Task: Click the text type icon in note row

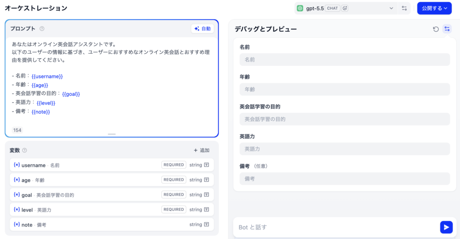Action: point(207,224)
